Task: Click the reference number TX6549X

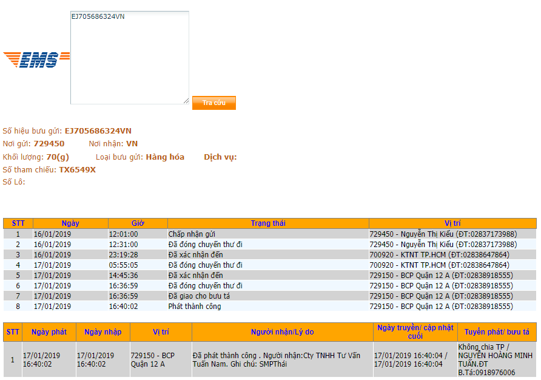Action: [x=77, y=170]
